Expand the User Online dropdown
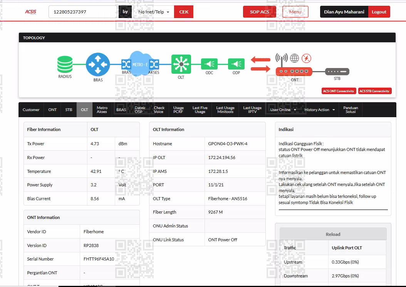This screenshot has width=406, height=287. [283, 110]
